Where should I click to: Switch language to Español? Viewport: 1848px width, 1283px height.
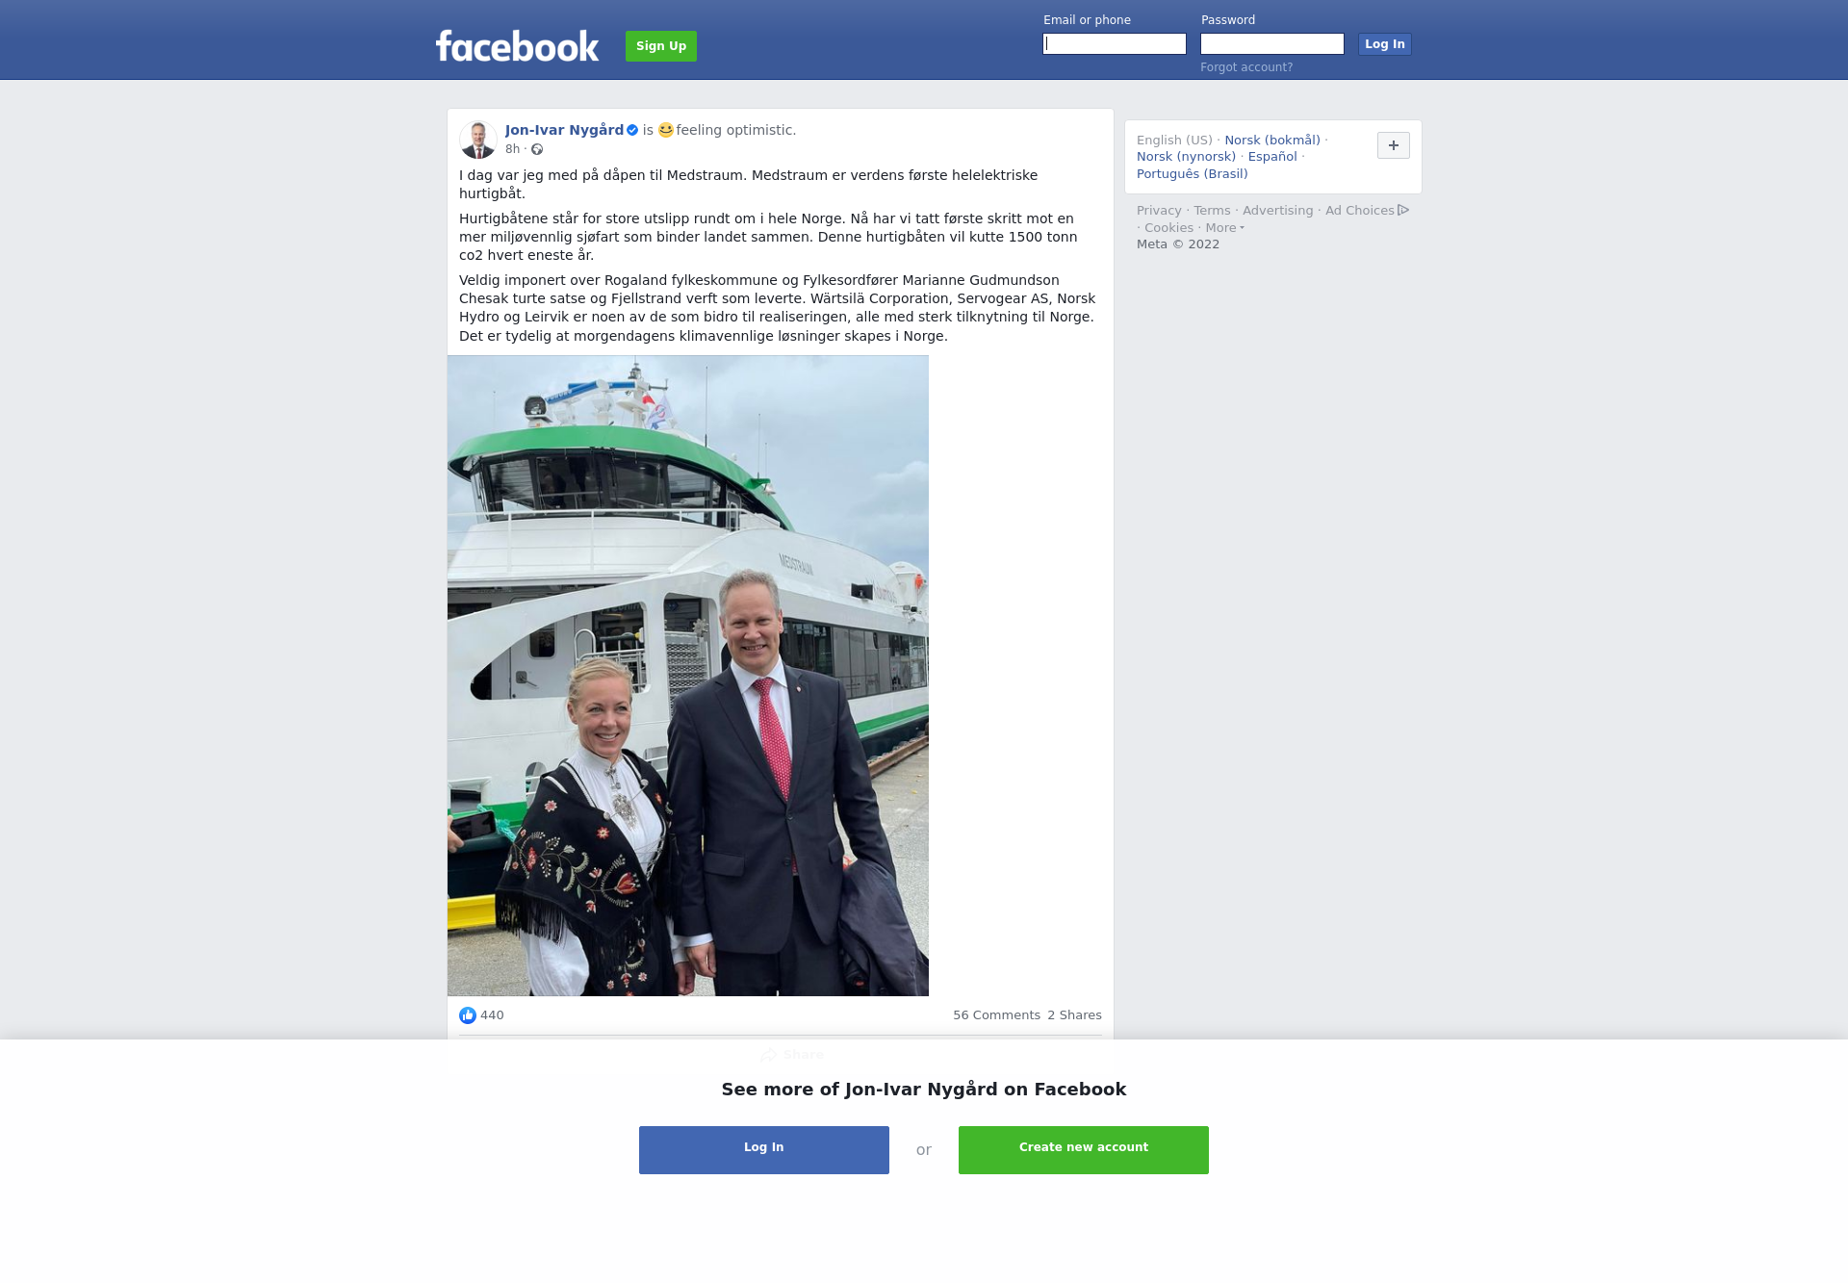1272,157
